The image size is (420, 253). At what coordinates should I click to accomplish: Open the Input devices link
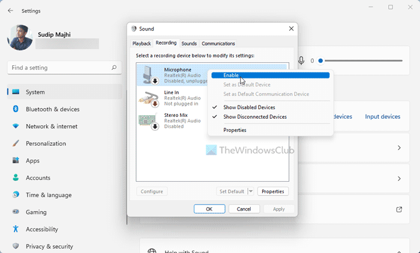pyautogui.click(x=383, y=117)
